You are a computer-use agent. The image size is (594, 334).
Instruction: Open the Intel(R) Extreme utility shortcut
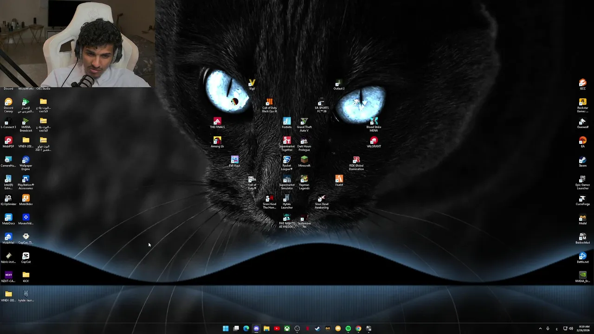(8, 183)
